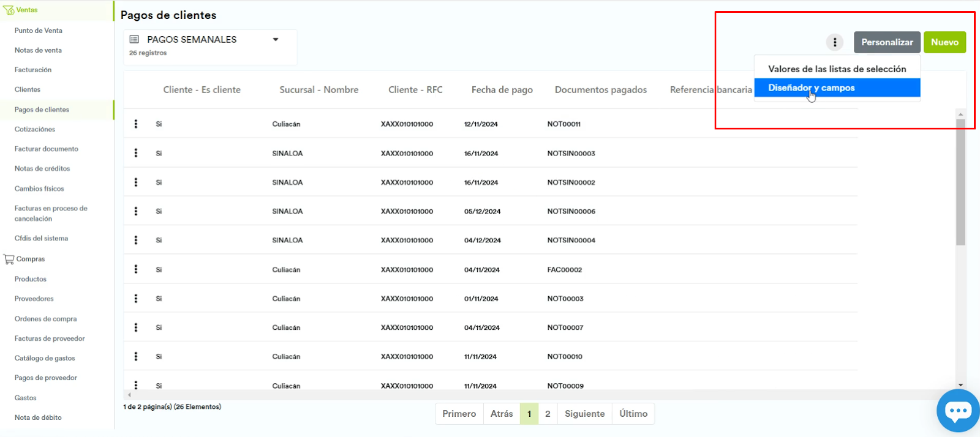Click the vertical scrollbar of the table
980x437 pixels.
[x=960, y=184]
